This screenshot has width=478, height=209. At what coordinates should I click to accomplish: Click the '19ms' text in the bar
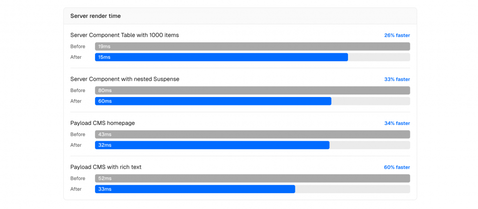pos(104,46)
